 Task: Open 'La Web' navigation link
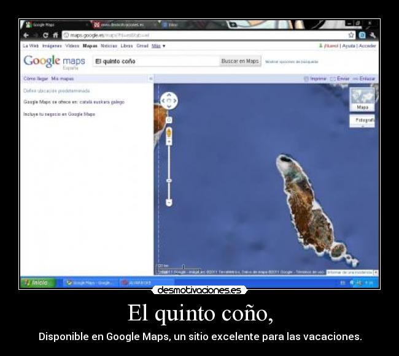(x=31, y=46)
